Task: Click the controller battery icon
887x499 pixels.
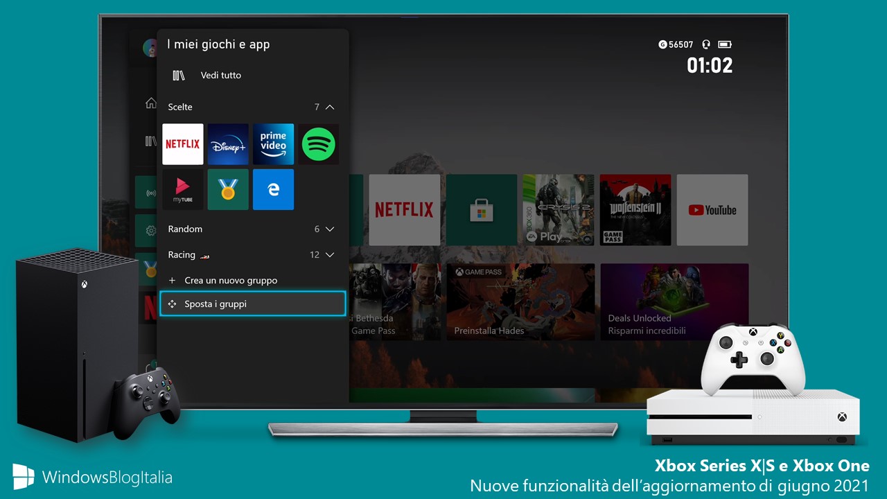Action: point(725,44)
